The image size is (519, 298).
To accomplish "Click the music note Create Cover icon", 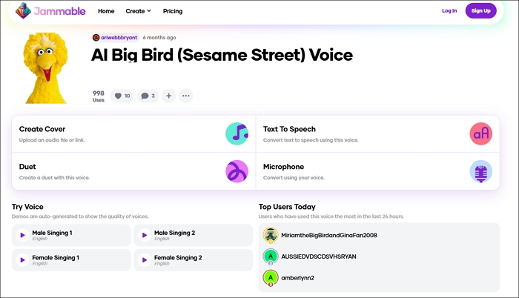I will 237,133.
